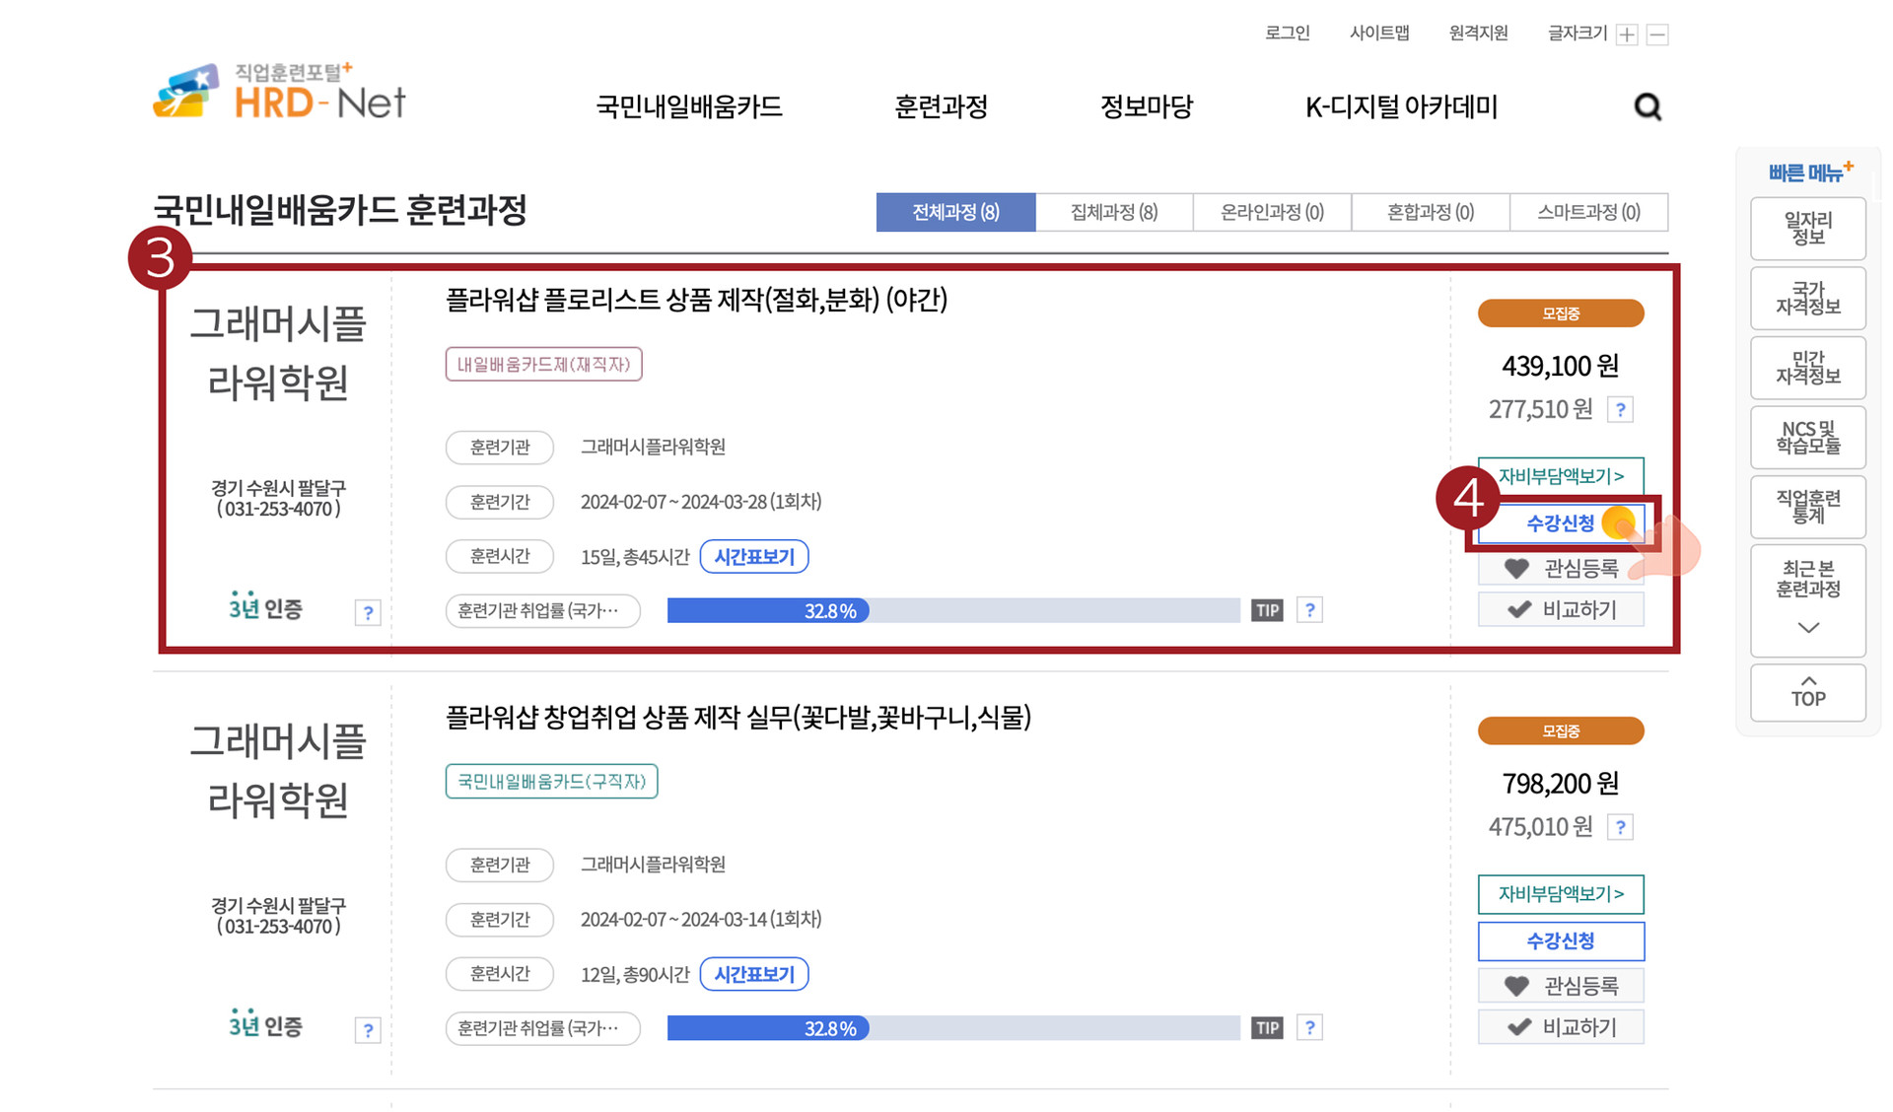1893x1112 pixels.
Task: Switch to 집체과정 (8) tab
Action: [1114, 212]
